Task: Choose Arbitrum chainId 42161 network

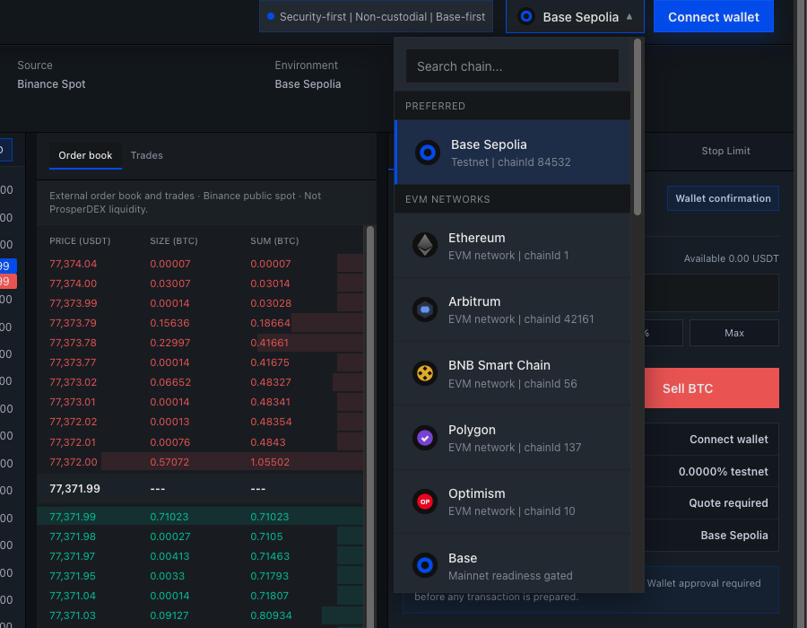Action: [513, 310]
